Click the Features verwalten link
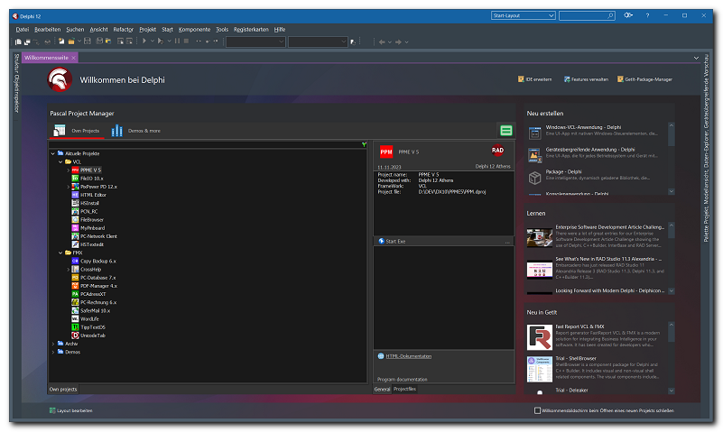The image size is (723, 432). (586, 79)
